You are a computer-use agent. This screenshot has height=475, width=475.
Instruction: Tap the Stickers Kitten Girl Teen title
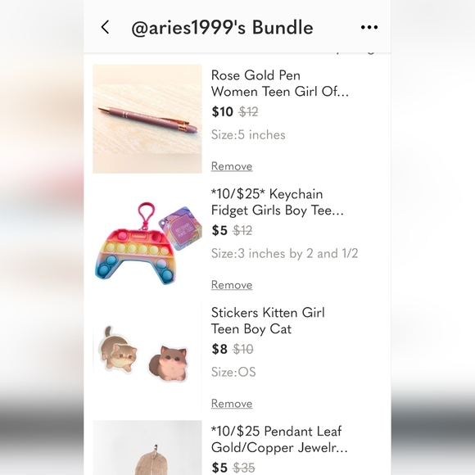point(268,321)
